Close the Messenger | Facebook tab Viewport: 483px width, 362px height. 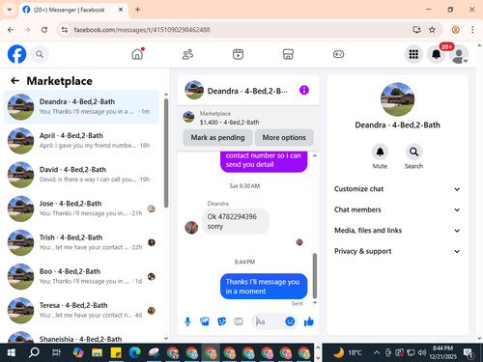tap(121, 10)
